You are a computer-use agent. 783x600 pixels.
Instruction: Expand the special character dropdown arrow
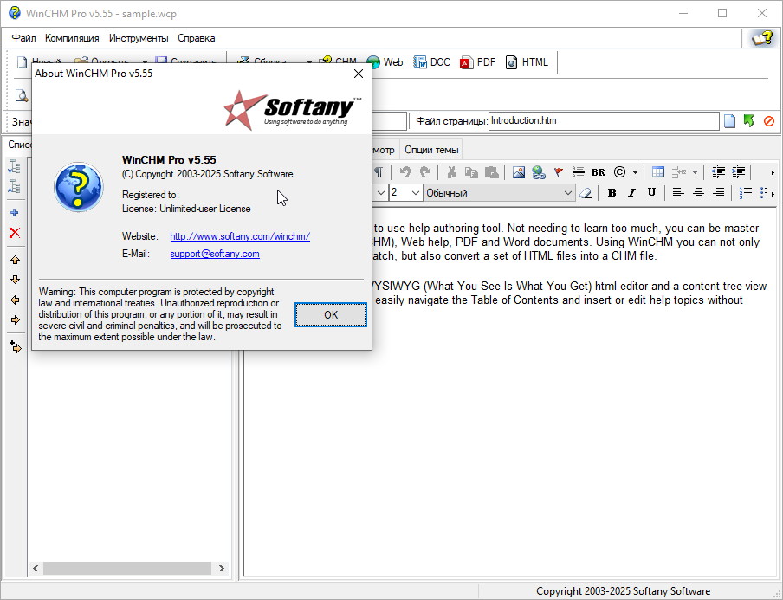(635, 172)
